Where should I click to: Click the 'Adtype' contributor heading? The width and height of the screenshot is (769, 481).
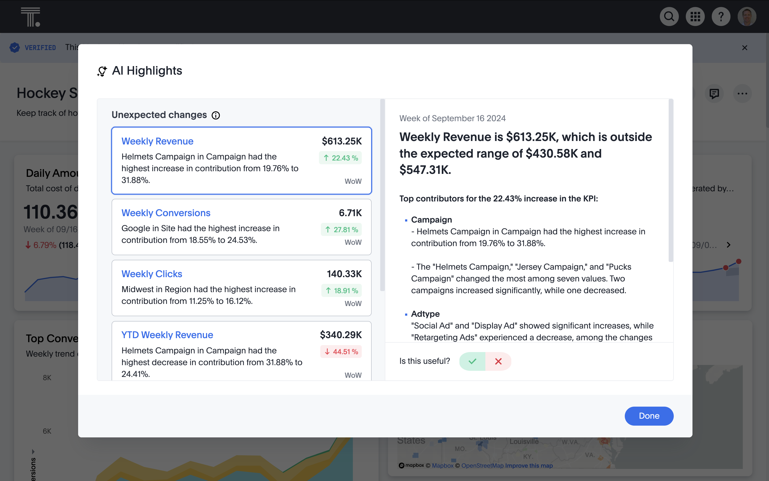pyautogui.click(x=425, y=314)
